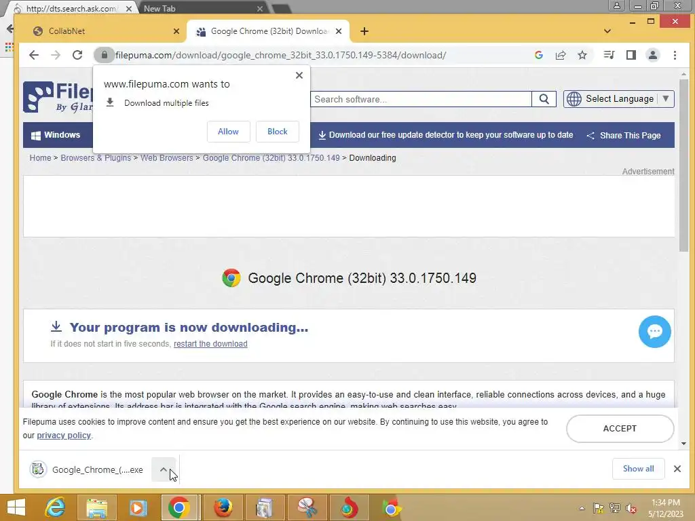Open the side panel icon
This screenshot has height=521, width=695.
pyautogui.click(x=631, y=55)
